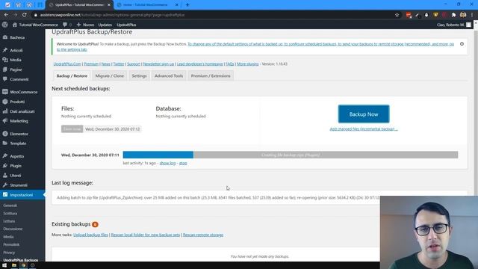478x269 pixels.
Task: Click the WordPress logo in admin bar
Action: point(5,25)
